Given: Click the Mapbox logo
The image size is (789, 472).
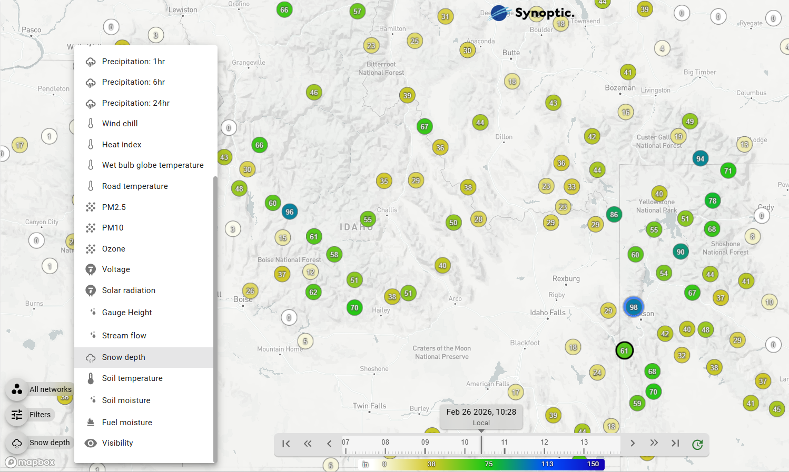Looking at the screenshot, I should (30, 462).
